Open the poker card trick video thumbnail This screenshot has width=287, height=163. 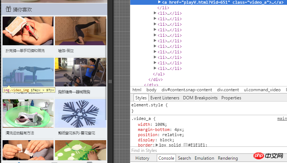[x=28, y=31]
